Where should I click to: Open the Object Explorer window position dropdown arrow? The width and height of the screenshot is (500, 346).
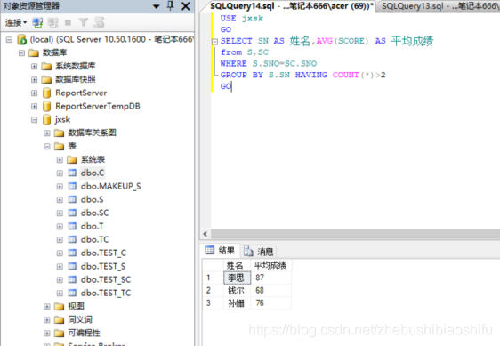(x=157, y=6)
